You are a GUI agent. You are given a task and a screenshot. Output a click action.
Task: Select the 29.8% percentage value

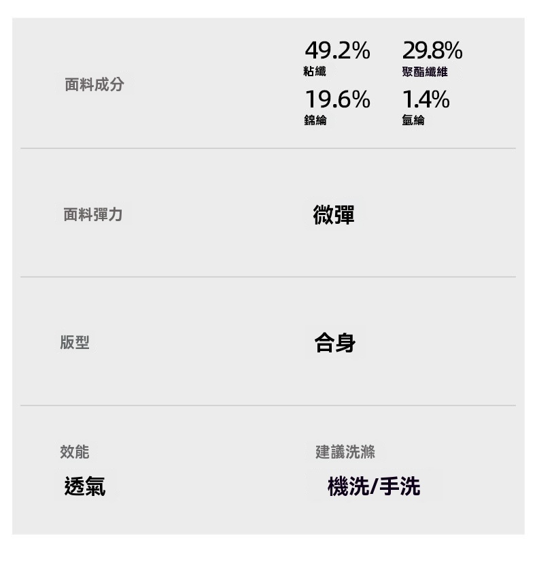coord(432,50)
